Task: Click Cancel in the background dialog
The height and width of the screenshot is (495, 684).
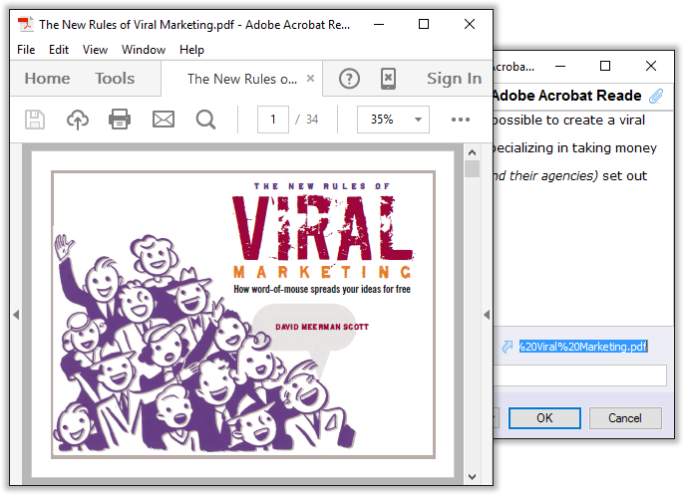Action: click(x=625, y=418)
